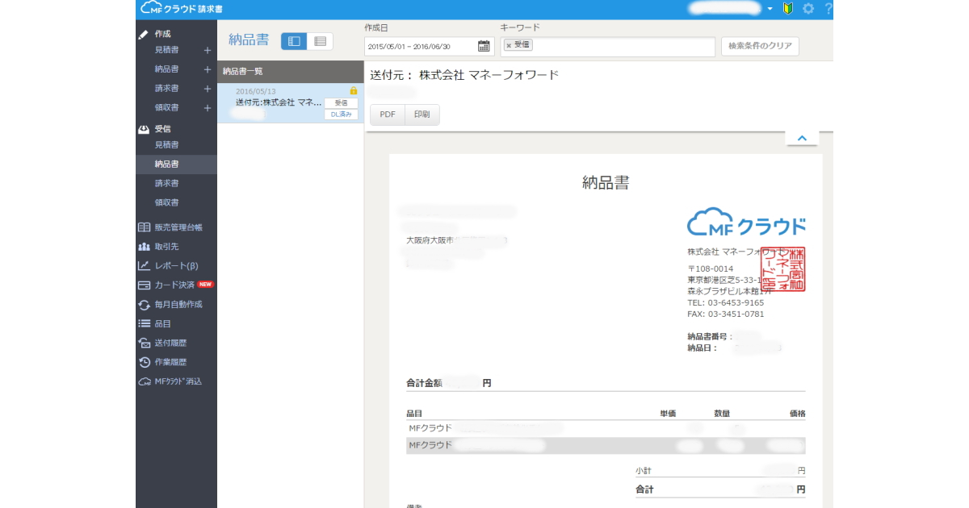The height and width of the screenshot is (508, 969).
Task: Switch to split-pane view mode
Action: pyautogui.click(x=294, y=41)
